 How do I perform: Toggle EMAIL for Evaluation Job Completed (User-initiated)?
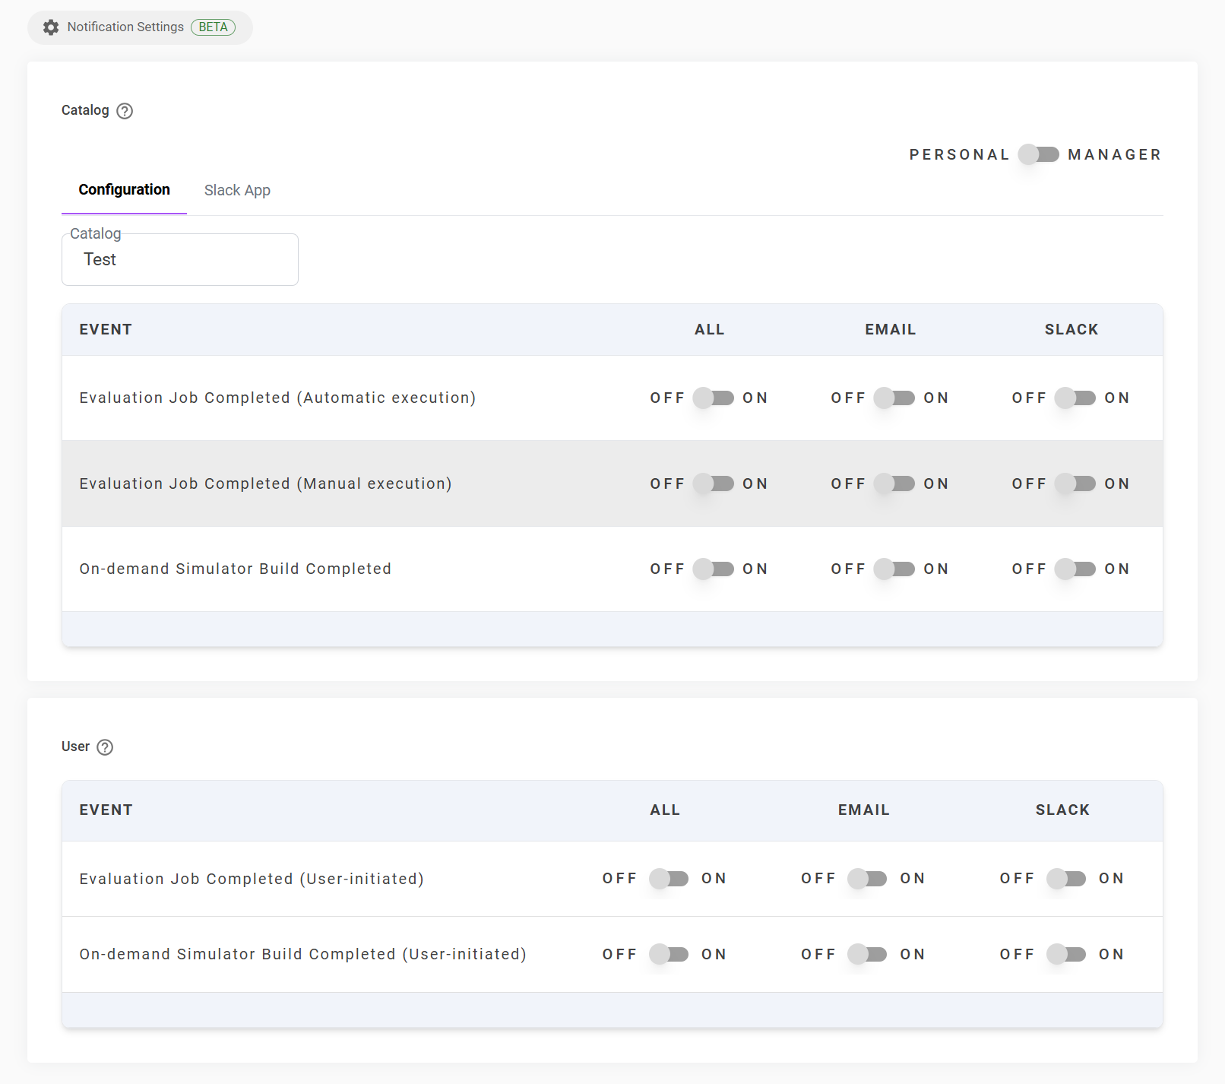868,879
